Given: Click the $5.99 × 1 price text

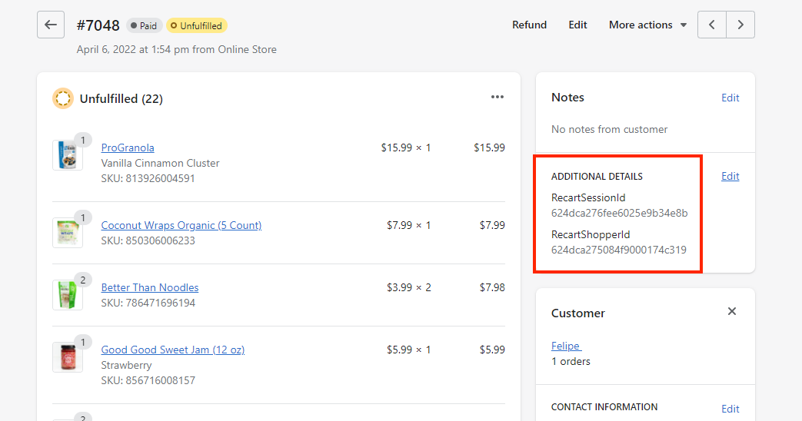Looking at the screenshot, I should (408, 350).
